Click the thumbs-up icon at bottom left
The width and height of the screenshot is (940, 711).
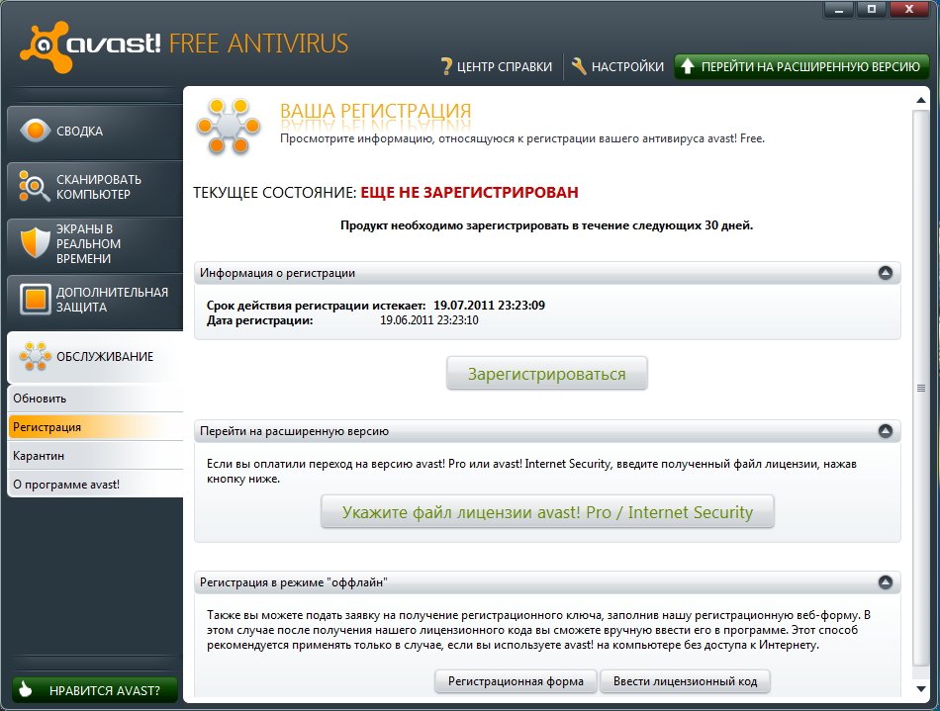tap(26, 690)
